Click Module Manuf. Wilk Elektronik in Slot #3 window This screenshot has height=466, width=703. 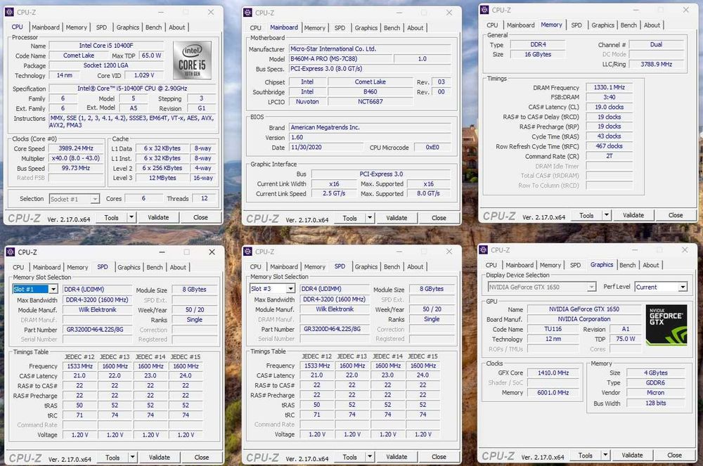[335, 309]
